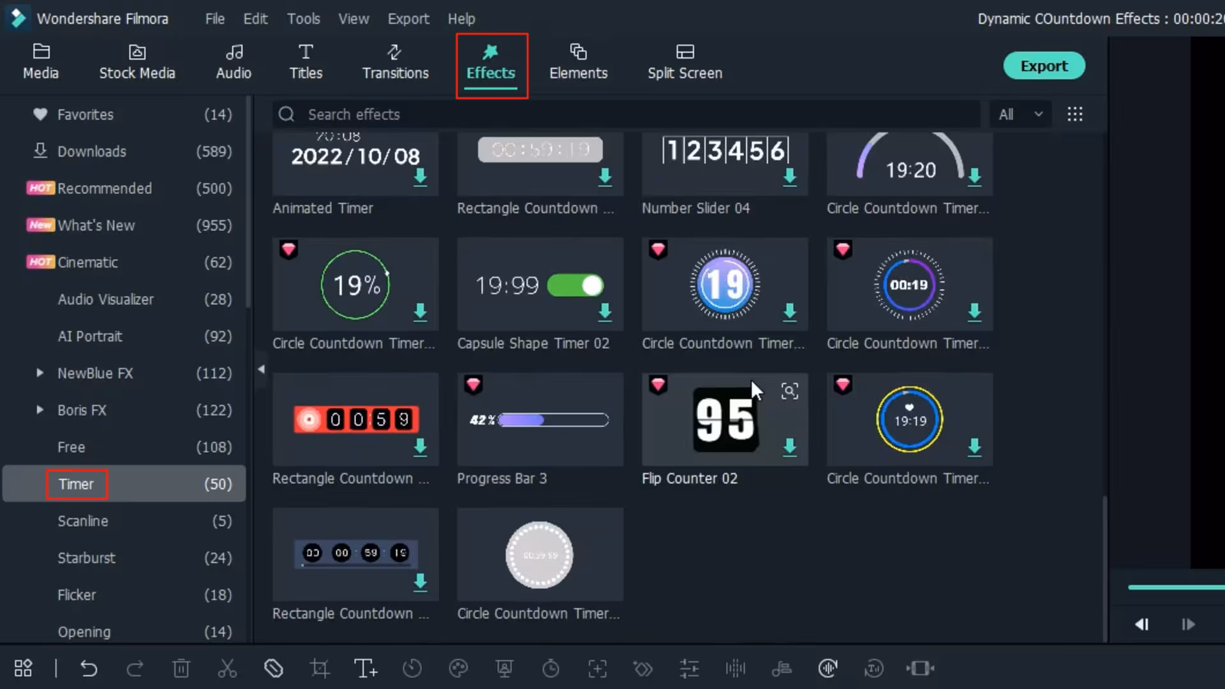This screenshot has height=689, width=1225.
Task: Click the add text T+ icon
Action: 366,669
